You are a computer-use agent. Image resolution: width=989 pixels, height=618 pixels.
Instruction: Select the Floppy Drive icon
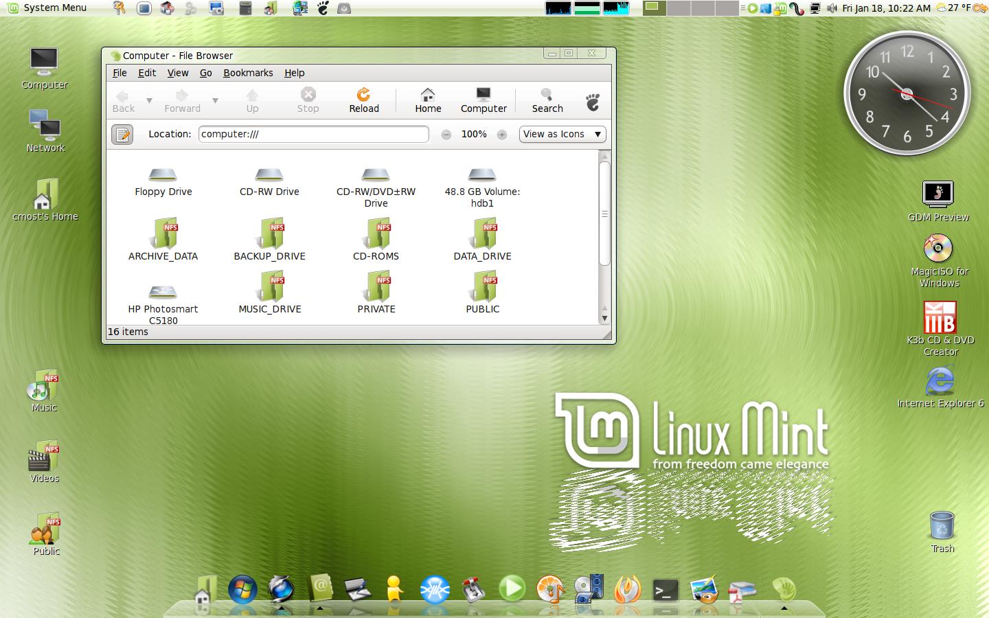(x=163, y=182)
